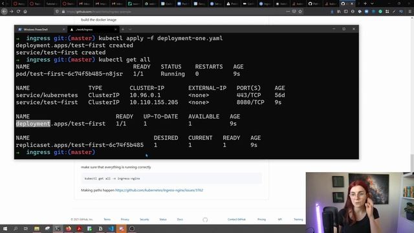Viewport: 414px width, 233px height.
Task: Open the ingress-nginx issues/3762 link
Action: (x=159, y=190)
